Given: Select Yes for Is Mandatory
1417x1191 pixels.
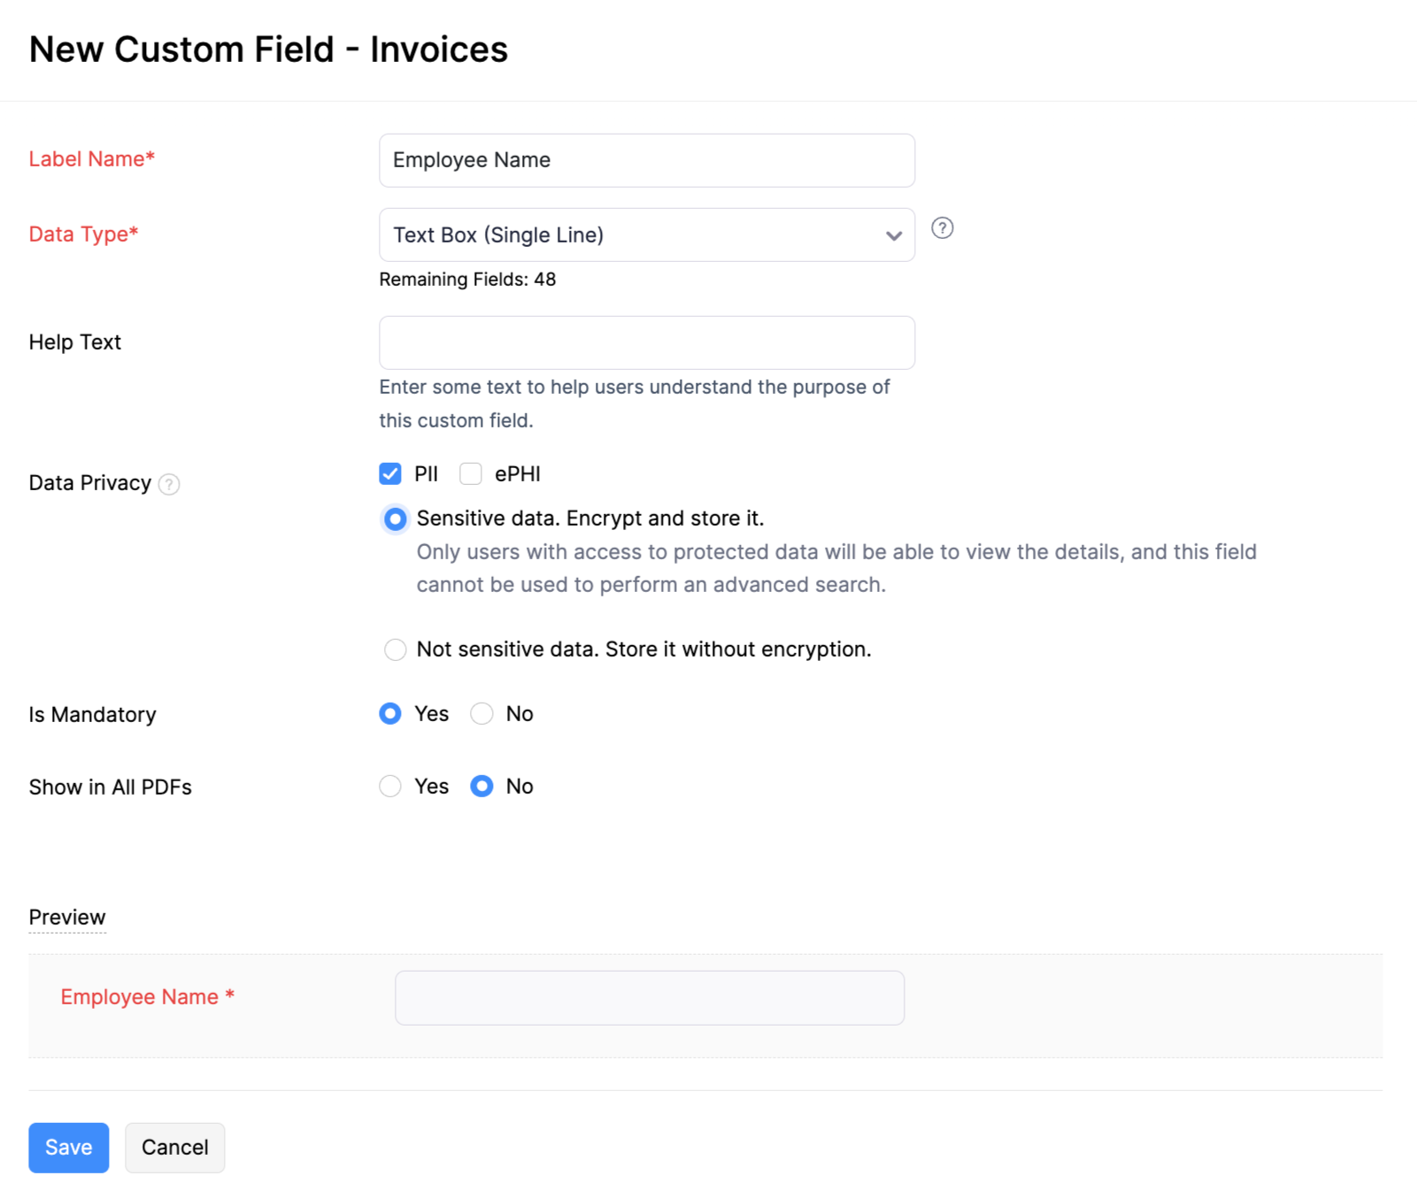Looking at the screenshot, I should [x=389, y=714].
